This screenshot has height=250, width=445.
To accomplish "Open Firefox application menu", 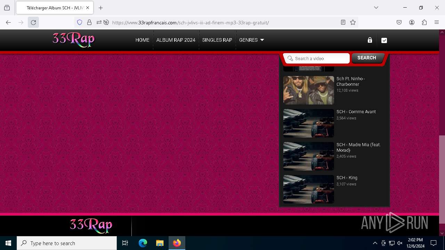I will [437, 23].
